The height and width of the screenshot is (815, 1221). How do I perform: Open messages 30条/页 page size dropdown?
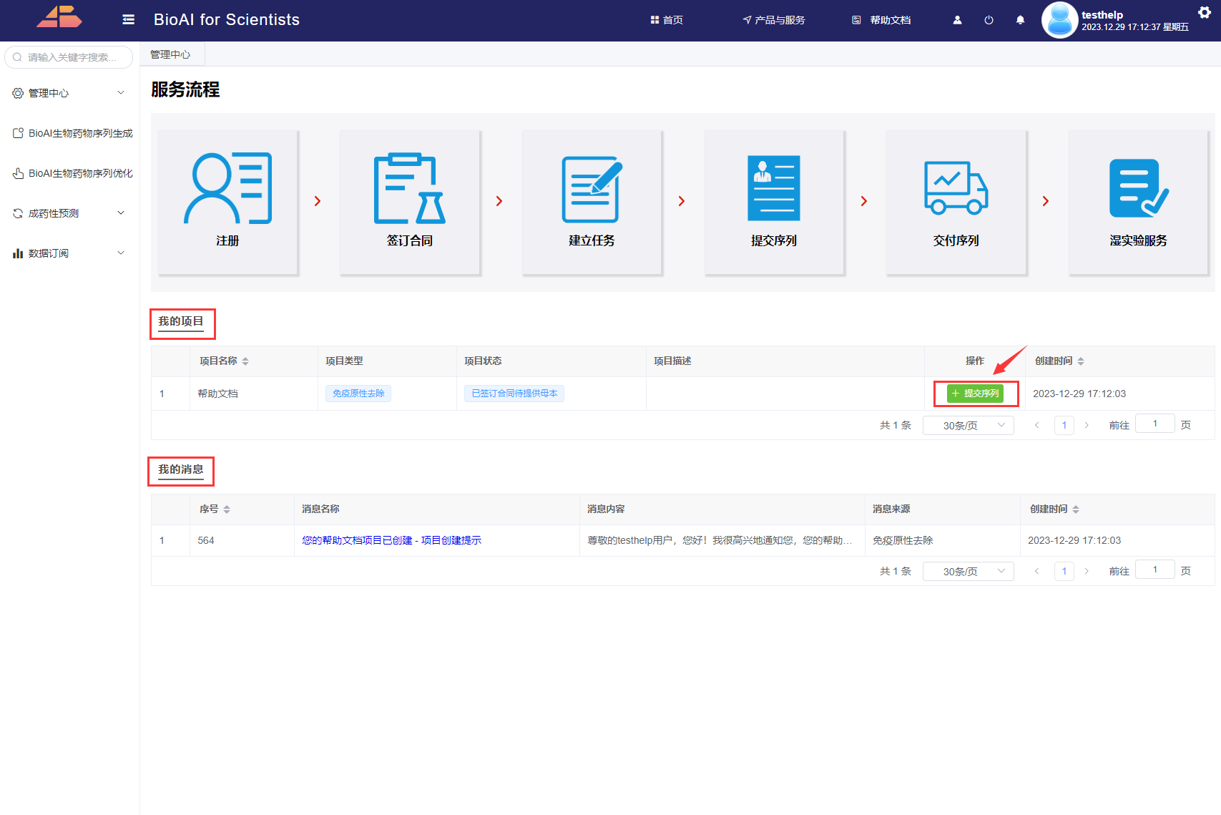[x=968, y=571]
